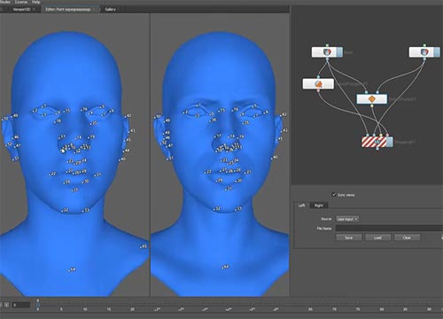443x319 pixels.
Task: Click the blue side tab of the Wrapping node
Action: click(390, 142)
